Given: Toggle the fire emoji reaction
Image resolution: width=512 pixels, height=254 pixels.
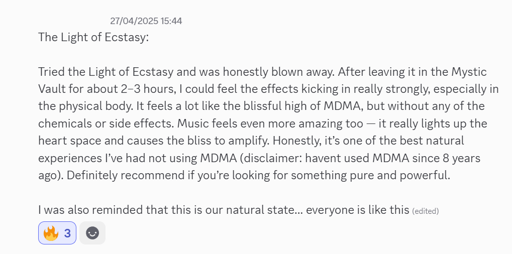Looking at the screenshot, I should point(57,233).
